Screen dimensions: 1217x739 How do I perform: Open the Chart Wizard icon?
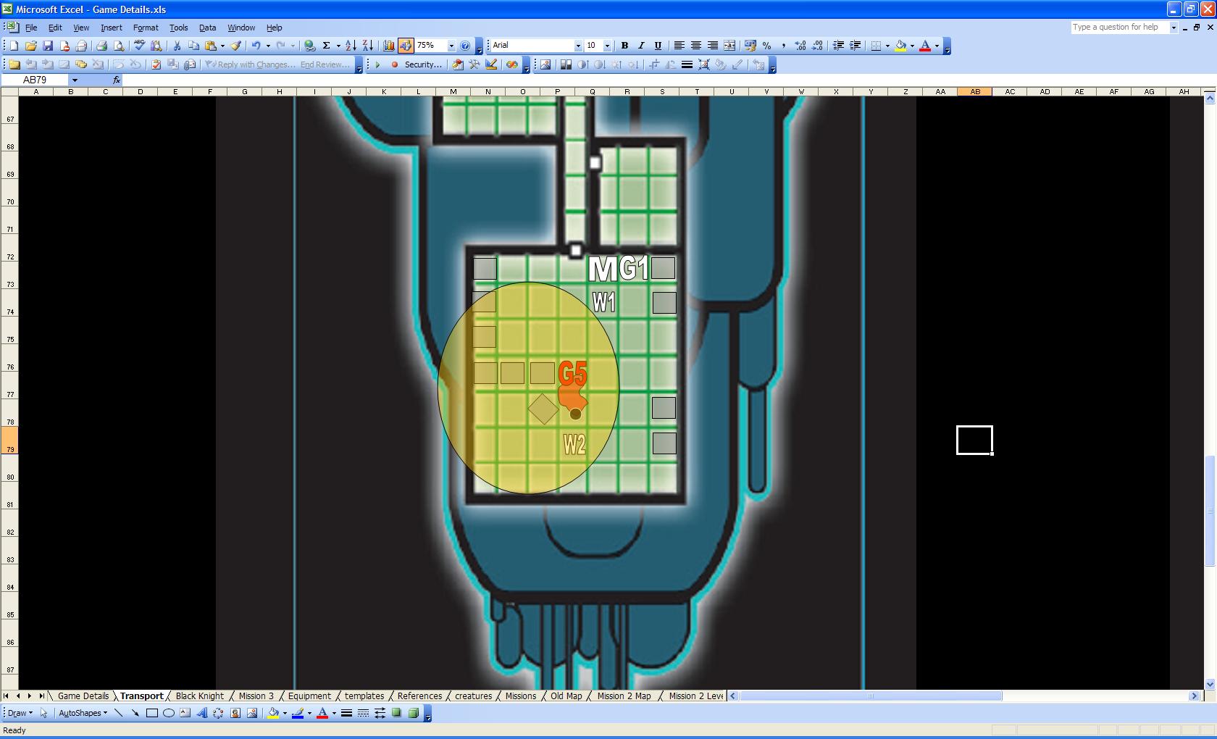click(x=389, y=46)
